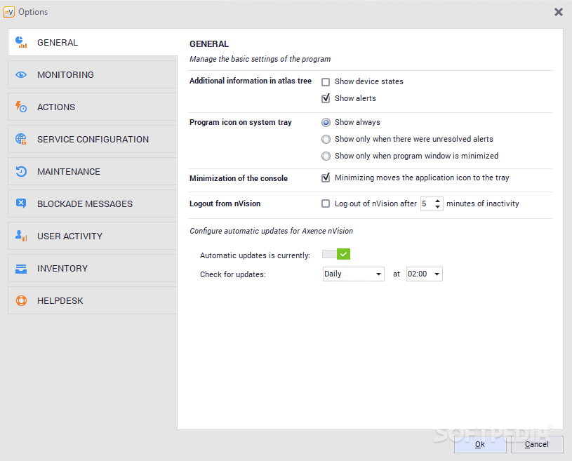572x461 pixels.
Task: Click the Minimization of the console label
Action: (239, 178)
